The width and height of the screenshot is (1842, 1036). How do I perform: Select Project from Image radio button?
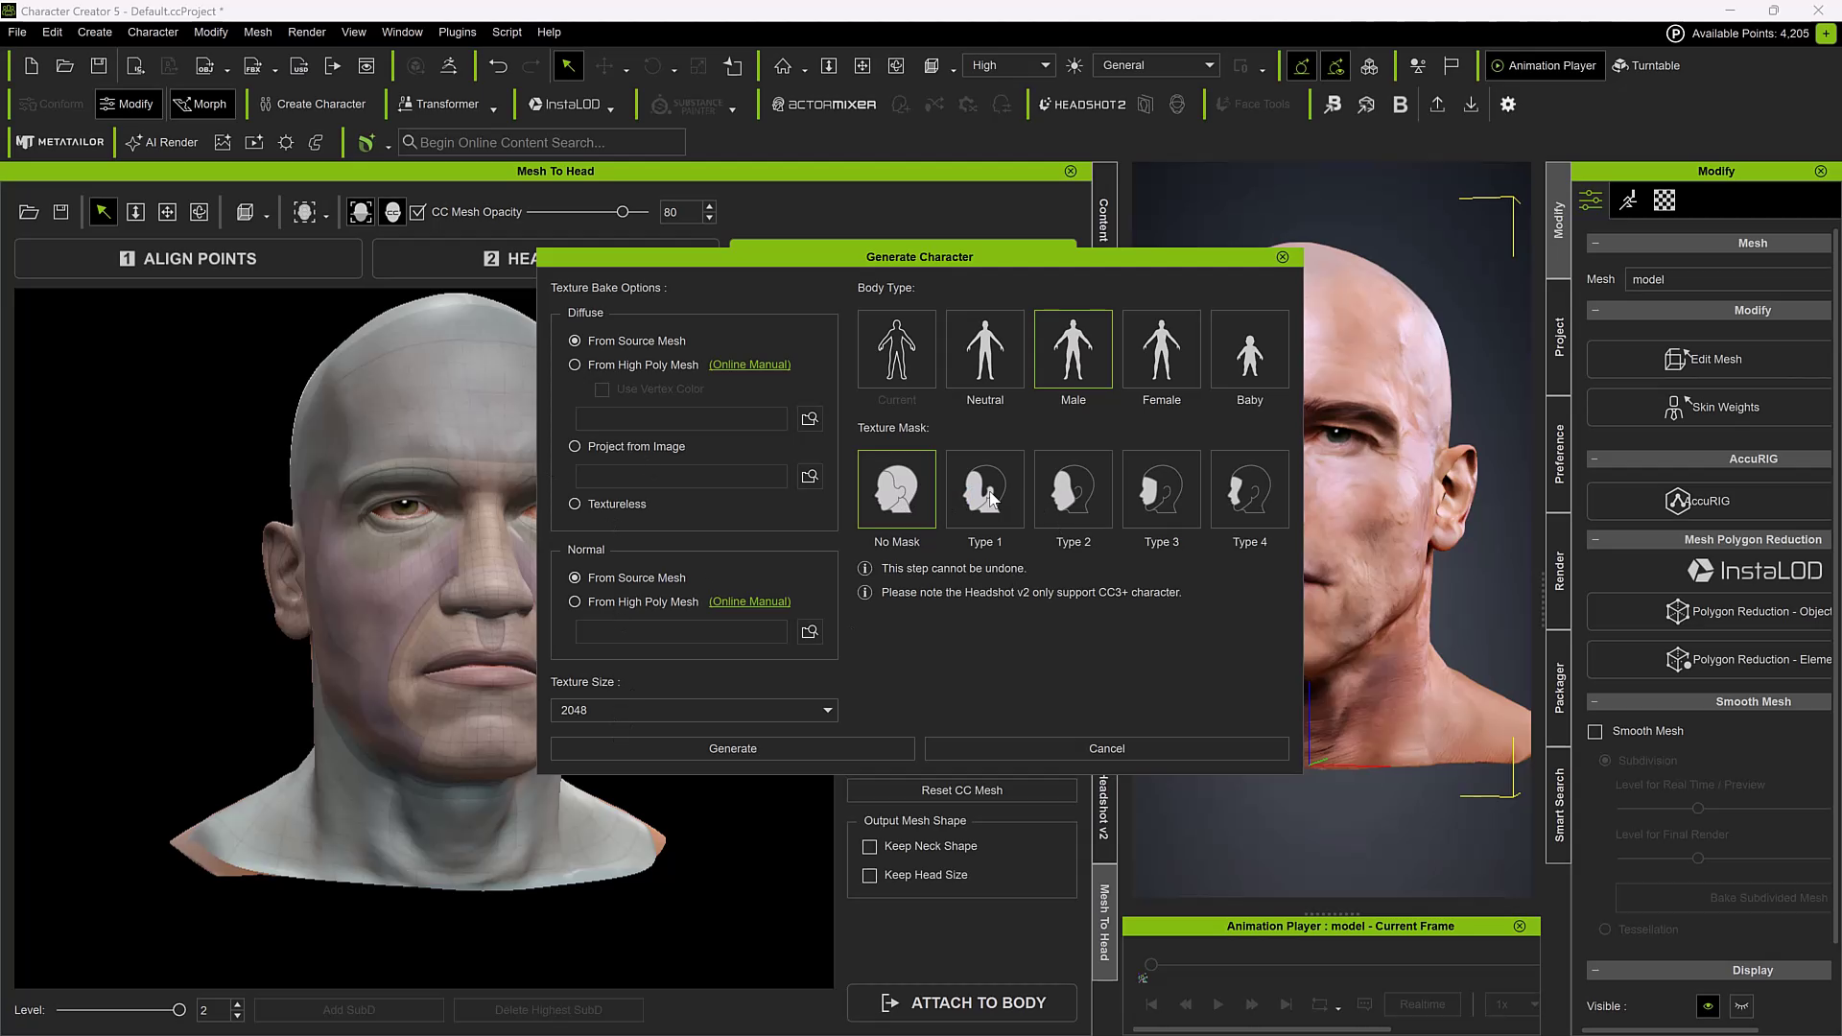(x=575, y=446)
